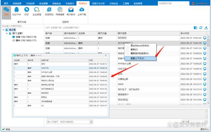
Task: Click the monitor icon in the 10:40:20 row
Action: 205,64
